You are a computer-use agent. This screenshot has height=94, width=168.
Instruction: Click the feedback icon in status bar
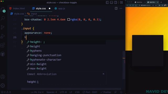[x=115, y=92]
